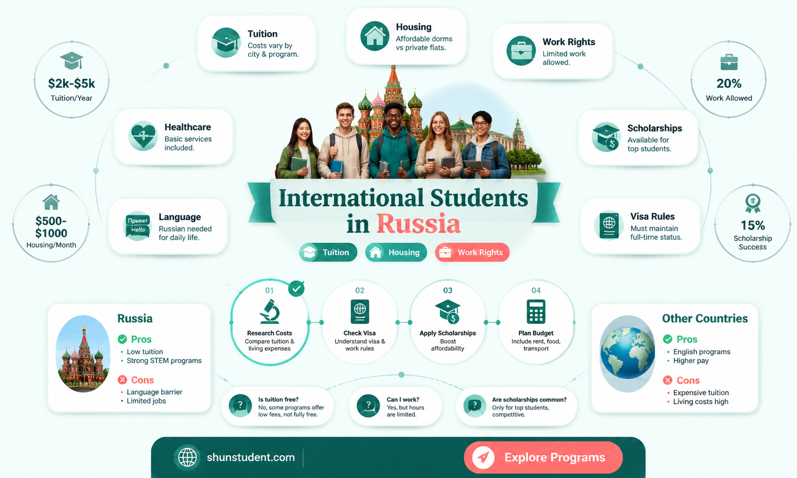
Task: Click the group photo of five students
Action: pos(394,140)
